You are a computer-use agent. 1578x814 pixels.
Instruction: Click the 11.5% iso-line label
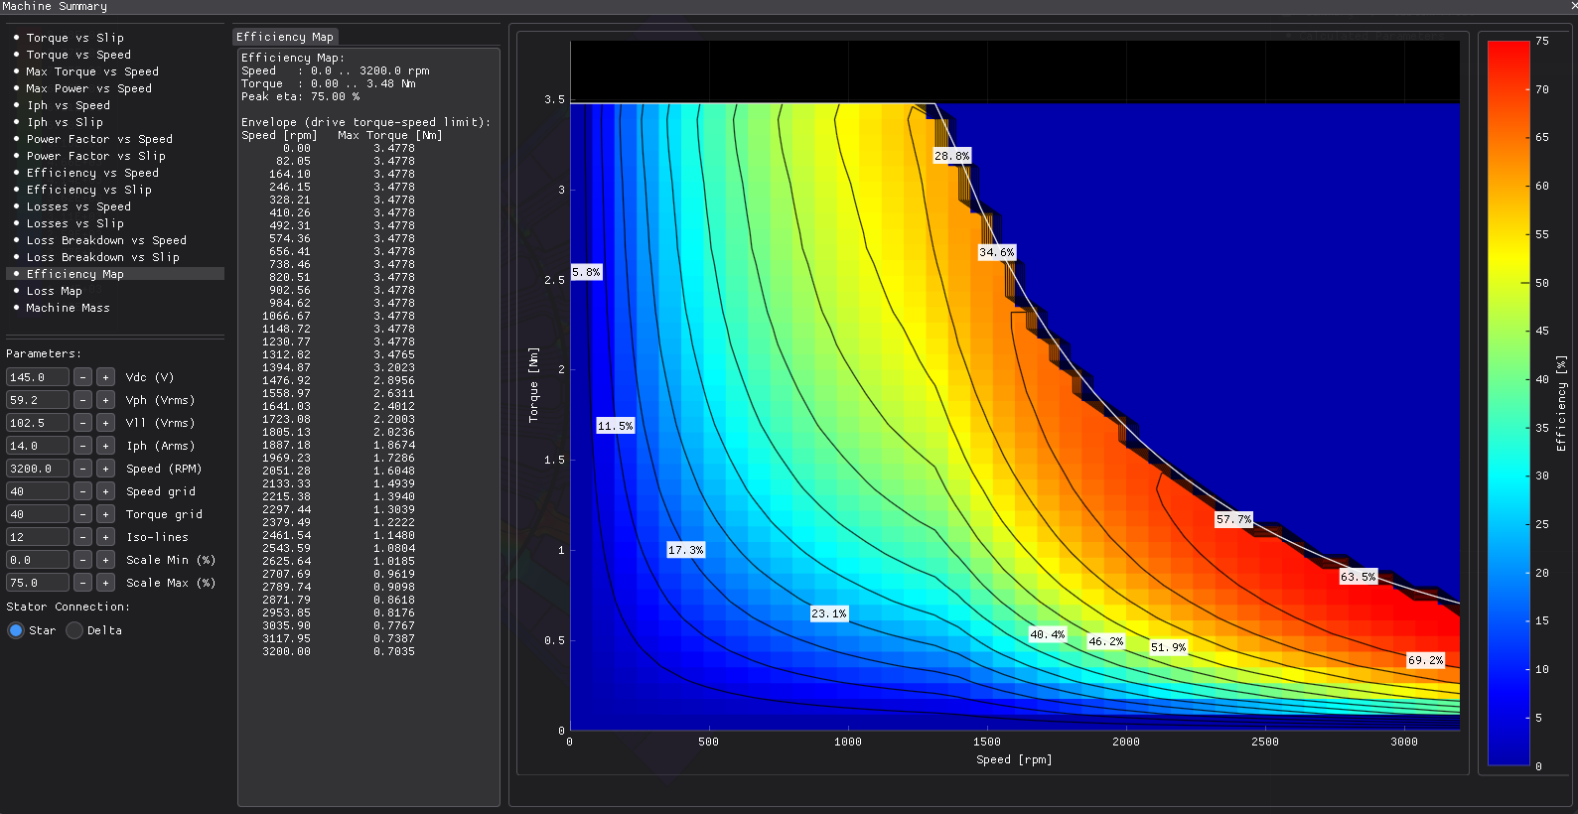(615, 426)
